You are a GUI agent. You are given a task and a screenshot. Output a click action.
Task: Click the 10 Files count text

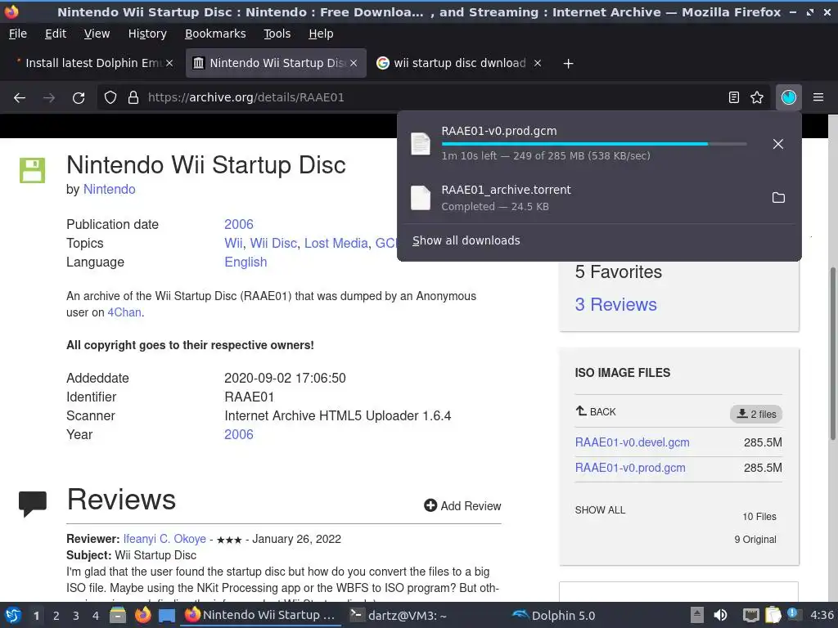click(x=759, y=517)
